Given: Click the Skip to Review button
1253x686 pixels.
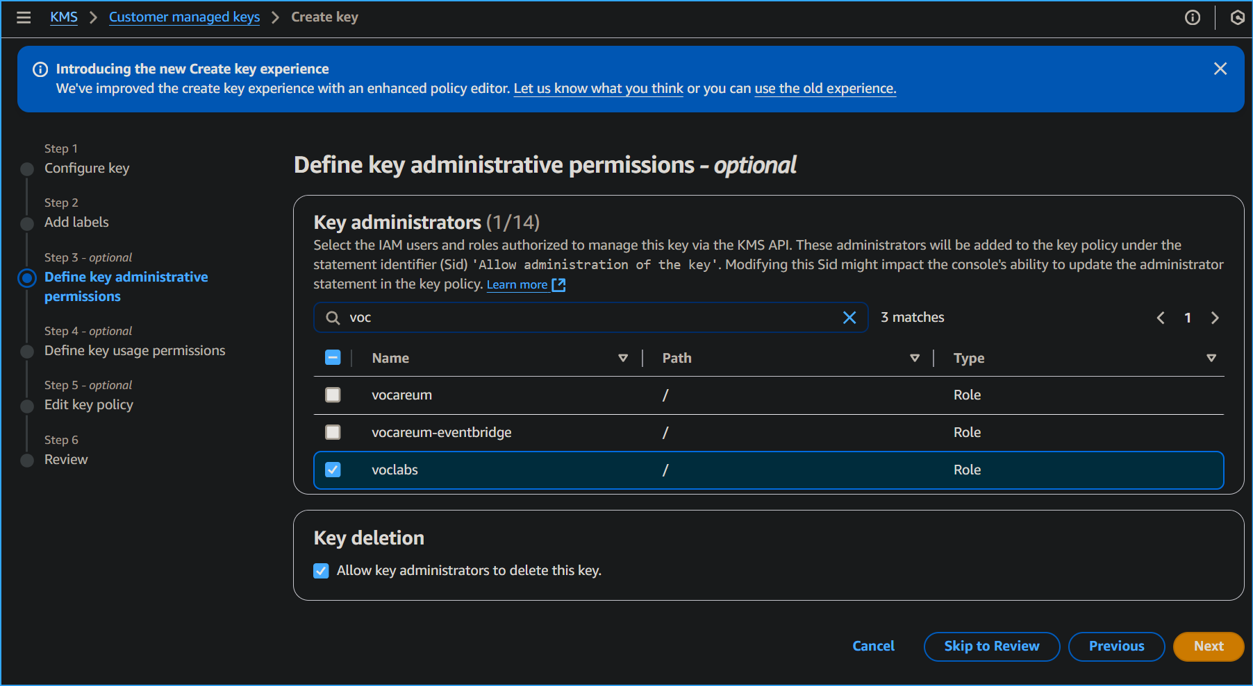Looking at the screenshot, I should [x=991, y=646].
